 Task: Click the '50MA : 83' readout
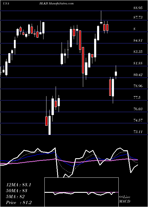(x=17, y=191)
